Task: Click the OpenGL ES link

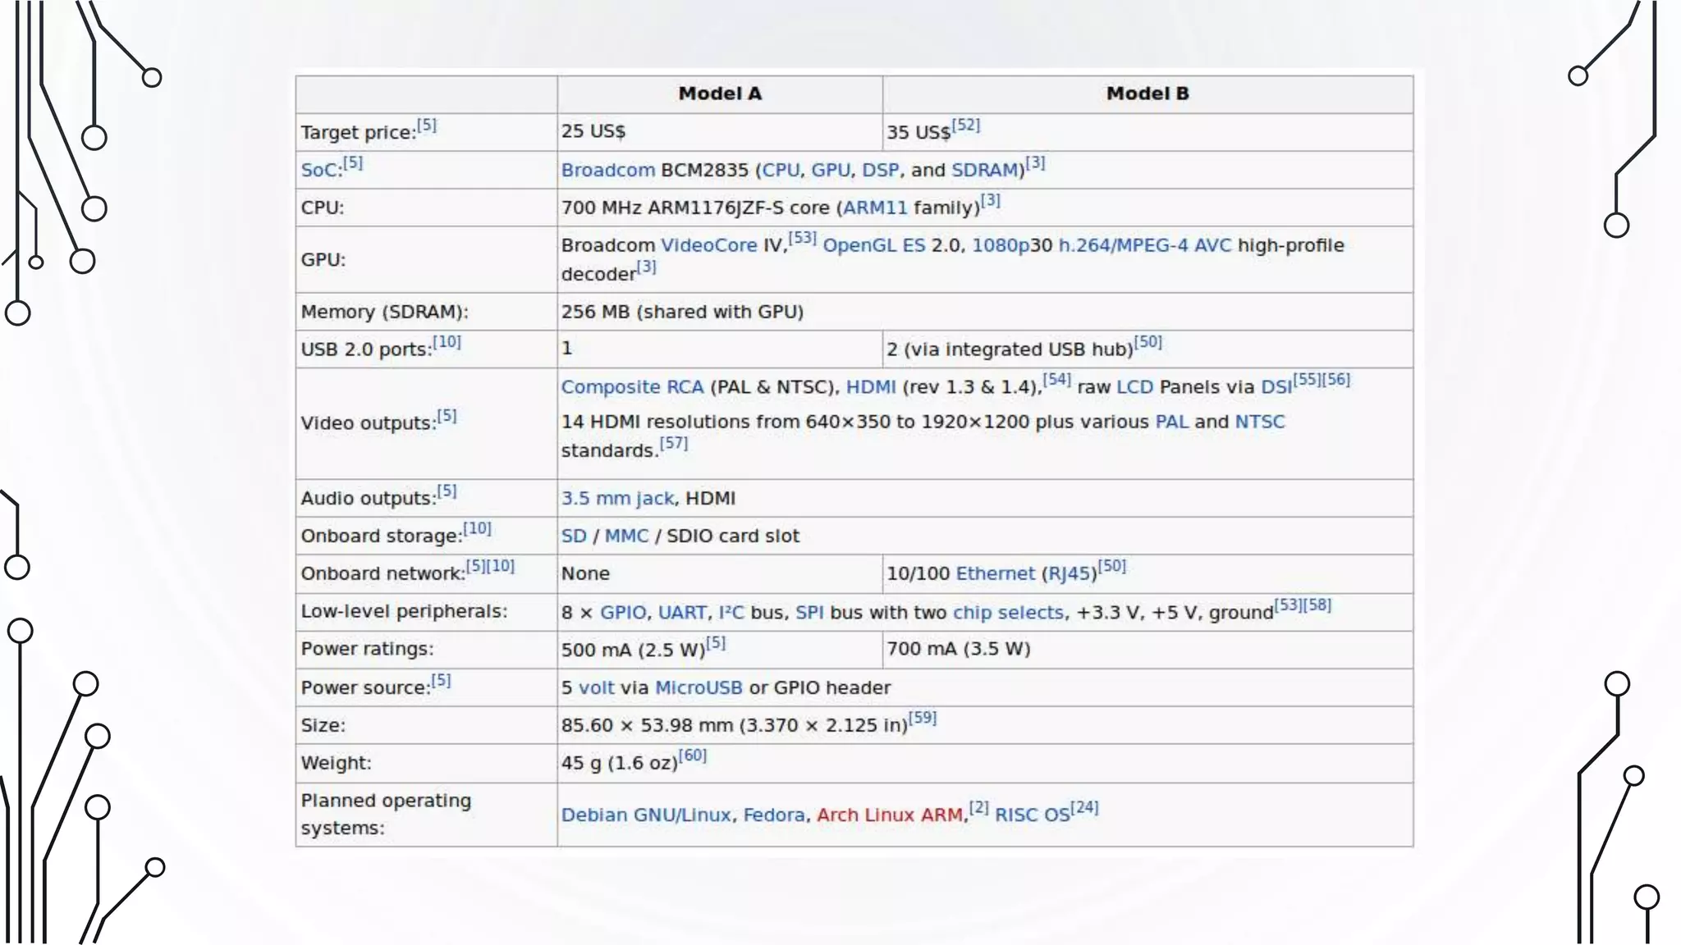Action: (873, 245)
